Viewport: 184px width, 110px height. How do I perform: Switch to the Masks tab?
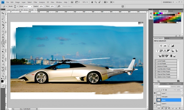[x=167, y=38]
